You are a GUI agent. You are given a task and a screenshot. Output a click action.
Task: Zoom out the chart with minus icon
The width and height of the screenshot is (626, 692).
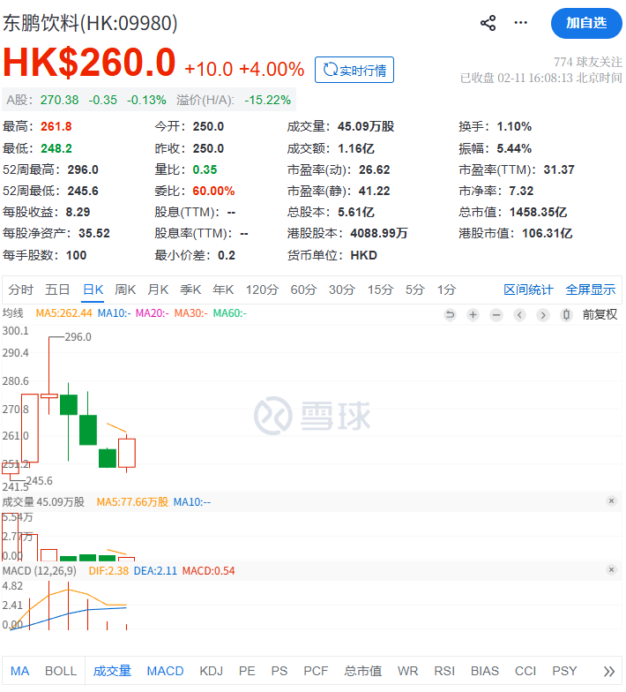point(496,314)
